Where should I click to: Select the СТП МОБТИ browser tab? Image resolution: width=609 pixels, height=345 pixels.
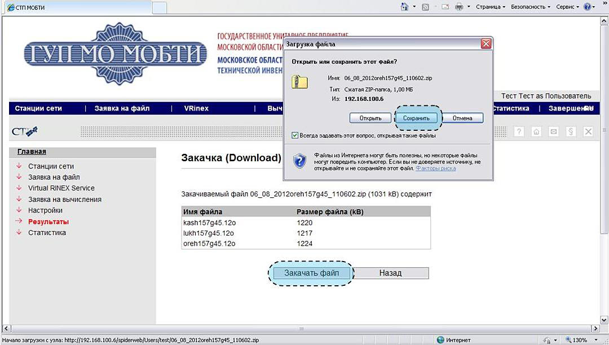(78, 7)
